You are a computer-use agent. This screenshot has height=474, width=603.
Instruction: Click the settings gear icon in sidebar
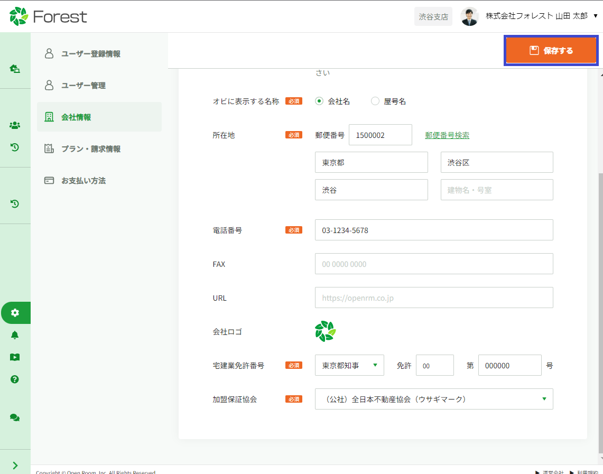[15, 313]
